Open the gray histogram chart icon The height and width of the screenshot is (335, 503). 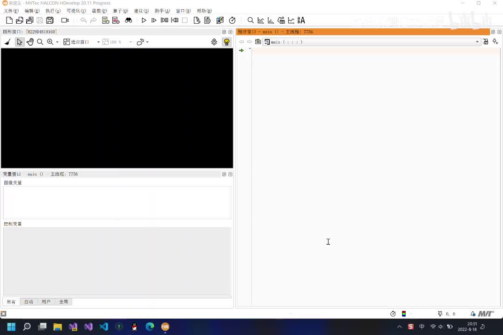click(261, 20)
